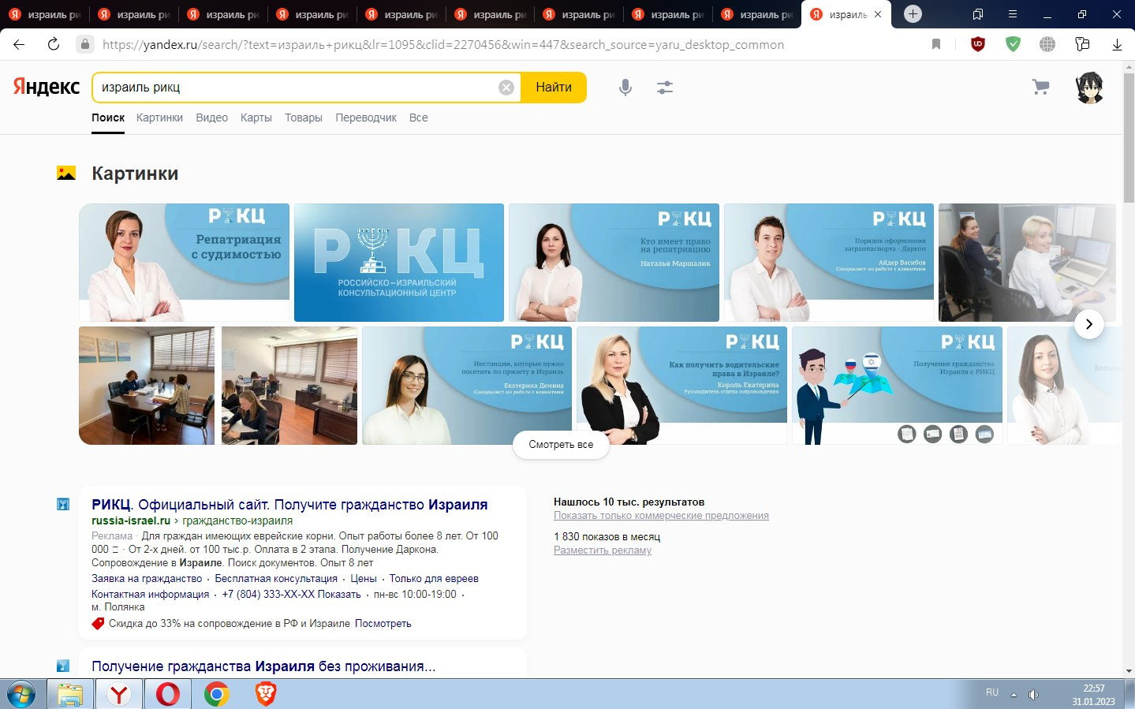Open the user profile avatar
Image resolution: width=1135 pixels, height=709 pixels.
1089,88
